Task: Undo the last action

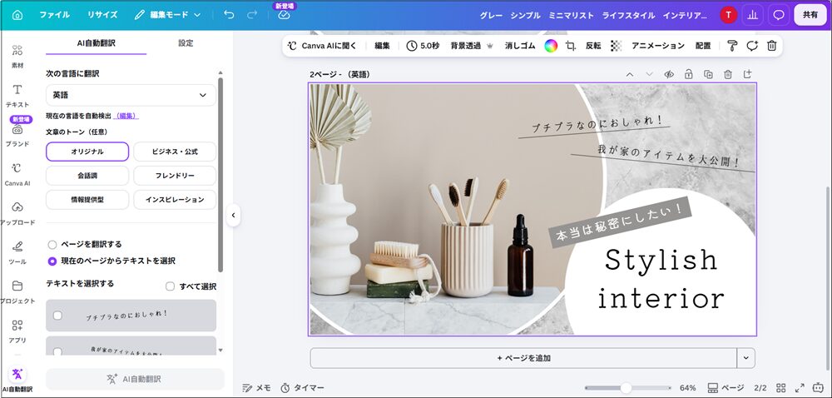Action: coord(229,15)
